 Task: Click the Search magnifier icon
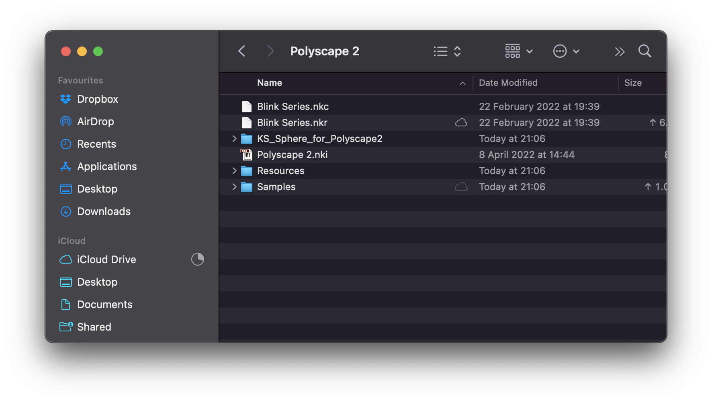644,51
